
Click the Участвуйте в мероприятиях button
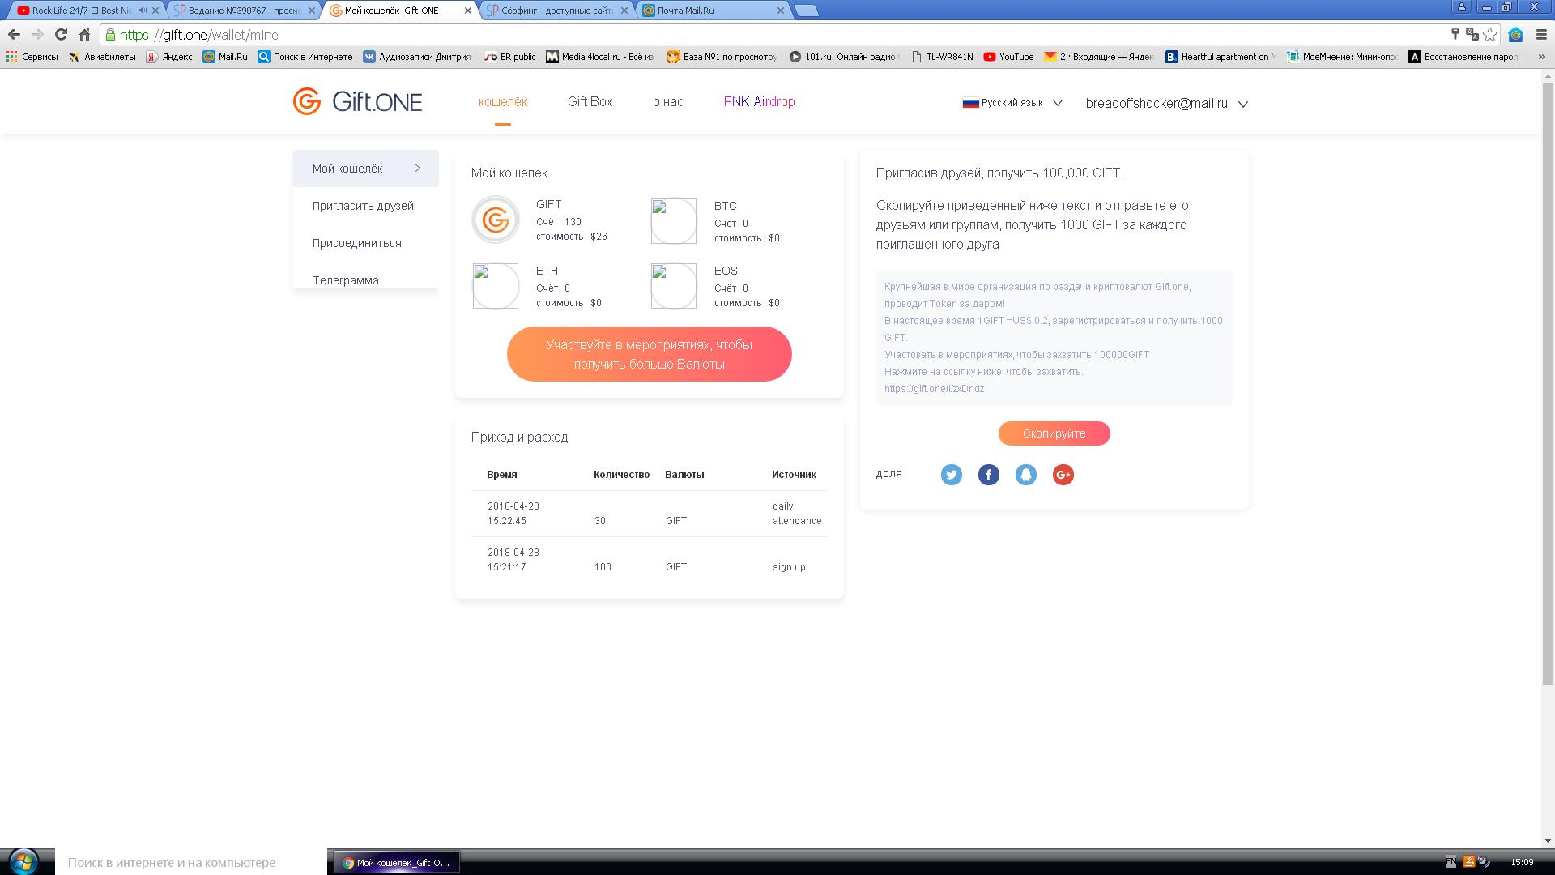click(649, 354)
